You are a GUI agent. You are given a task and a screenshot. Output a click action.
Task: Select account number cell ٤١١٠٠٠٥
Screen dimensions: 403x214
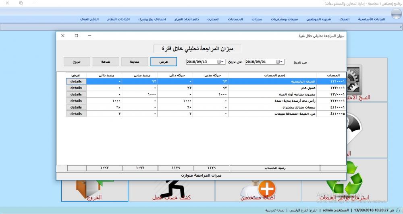[332, 114]
